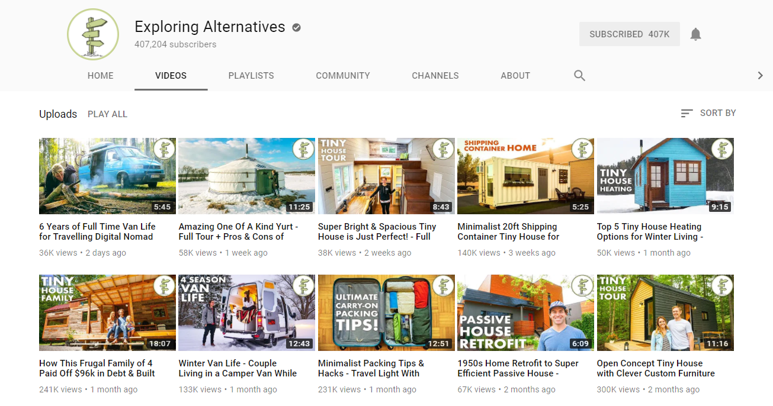773x406 pixels.
Task: Open 'Minimalist 20ft Shipping Container' title
Action: [508, 231]
